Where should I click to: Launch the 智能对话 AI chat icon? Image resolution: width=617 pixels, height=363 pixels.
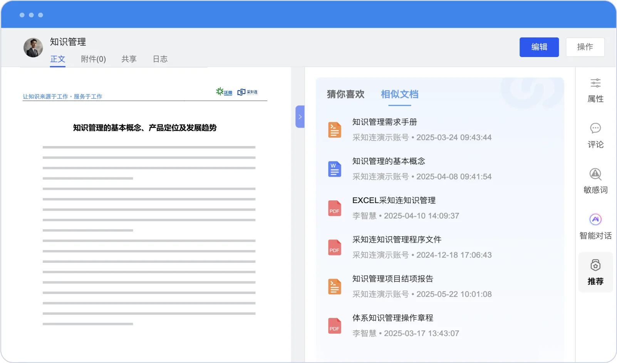click(595, 220)
